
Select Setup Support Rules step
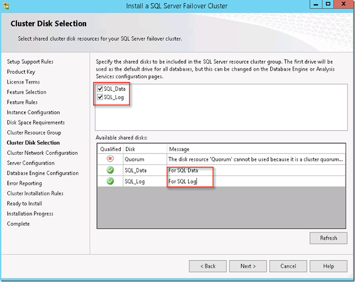pyautogui.click(x=30, y=62)
